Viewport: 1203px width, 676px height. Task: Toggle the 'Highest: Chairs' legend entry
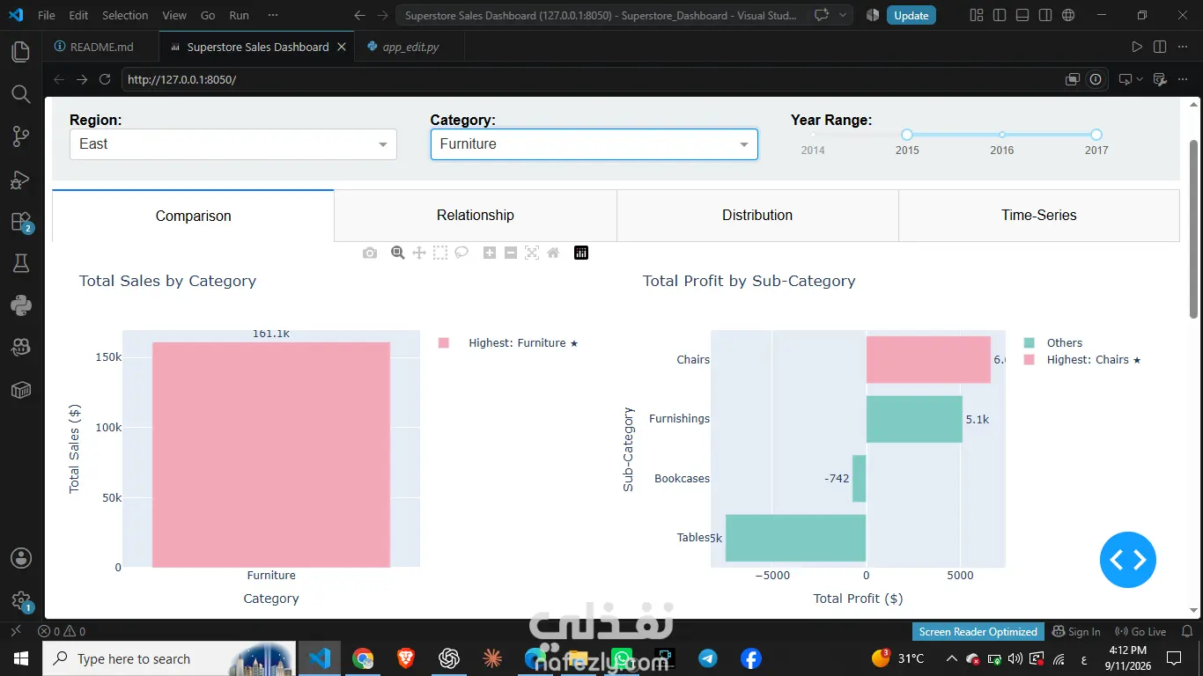coord(1082,360)
